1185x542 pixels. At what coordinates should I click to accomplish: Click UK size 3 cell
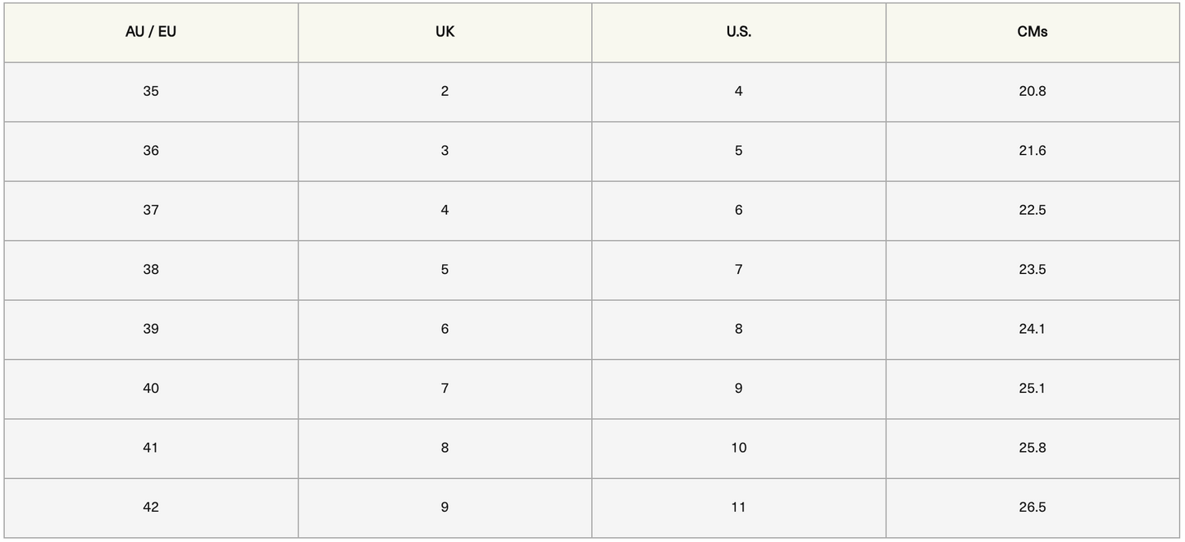point(444,151)
